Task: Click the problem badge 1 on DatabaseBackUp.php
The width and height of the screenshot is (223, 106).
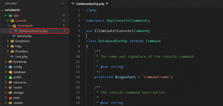Action: click(64, 31)
